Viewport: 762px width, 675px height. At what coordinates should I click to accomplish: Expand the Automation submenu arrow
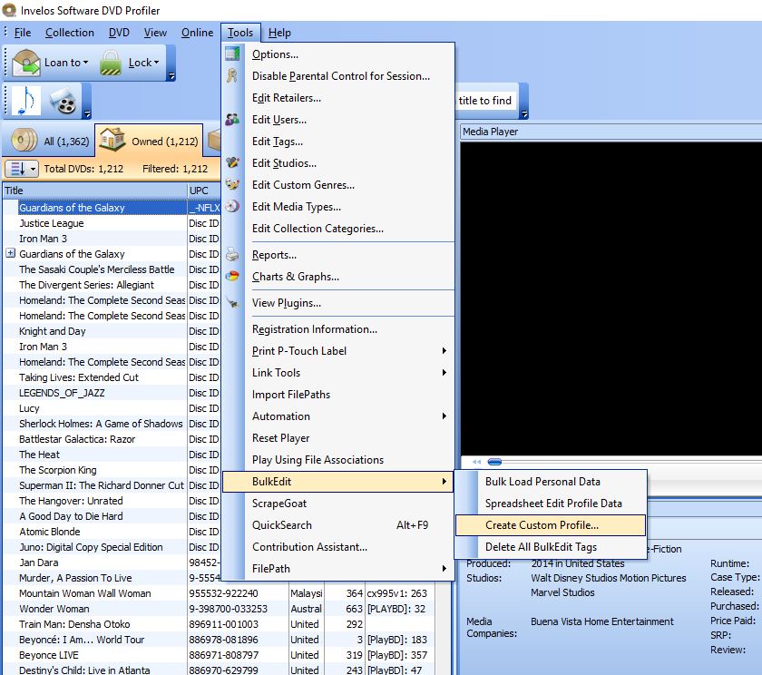click(x=444, y=416)
